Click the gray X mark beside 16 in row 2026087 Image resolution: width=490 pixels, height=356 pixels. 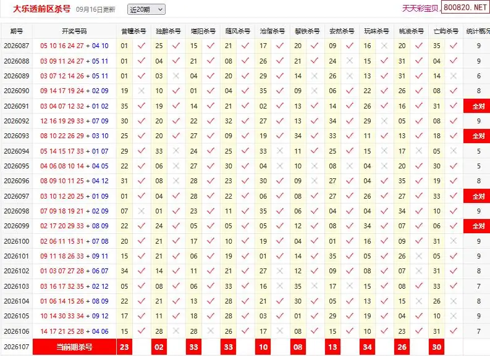coord(384,46)
